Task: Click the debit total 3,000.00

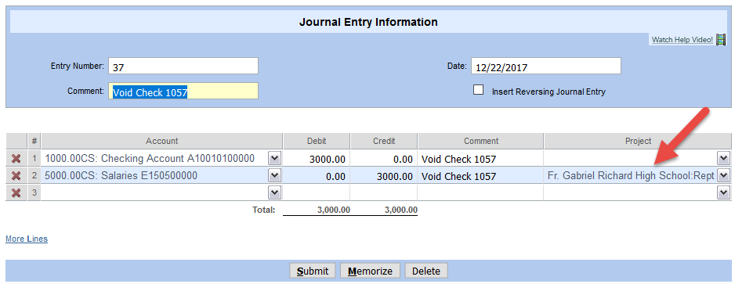Action: pyautogui.click(x=333, y=210)
